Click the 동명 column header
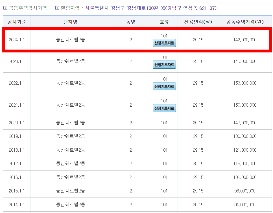 (x=130, y=21)
